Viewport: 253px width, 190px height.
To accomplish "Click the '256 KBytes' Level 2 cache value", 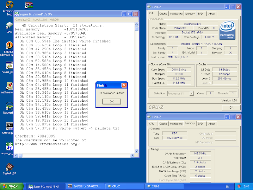I will pyautogui.click(x=225, y=78).
